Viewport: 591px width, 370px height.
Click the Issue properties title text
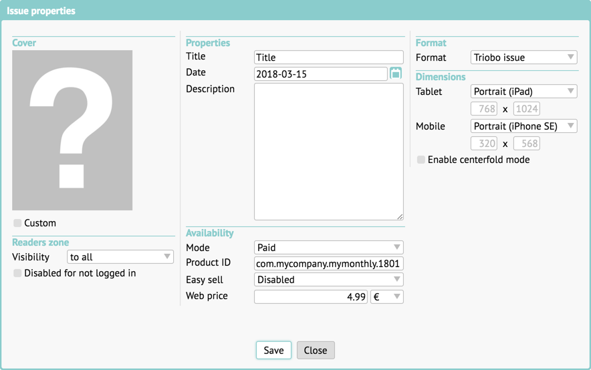(41, 11)
